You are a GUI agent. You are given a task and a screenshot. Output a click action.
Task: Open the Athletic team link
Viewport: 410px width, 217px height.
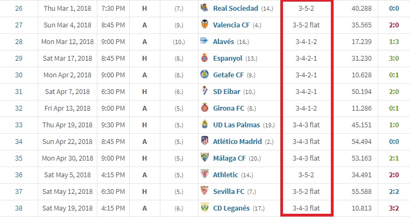coord(225,175)
